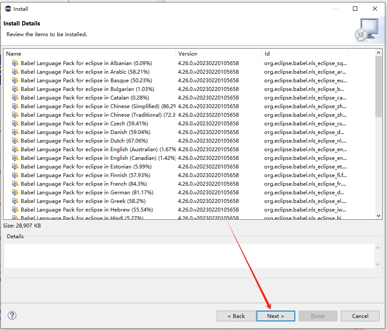Click the Arabic language pack feature icon

coord(15,72)
